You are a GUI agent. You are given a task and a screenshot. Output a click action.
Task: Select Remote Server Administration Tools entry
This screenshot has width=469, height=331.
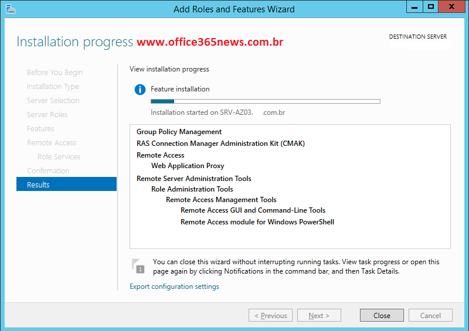click(194, 179)
